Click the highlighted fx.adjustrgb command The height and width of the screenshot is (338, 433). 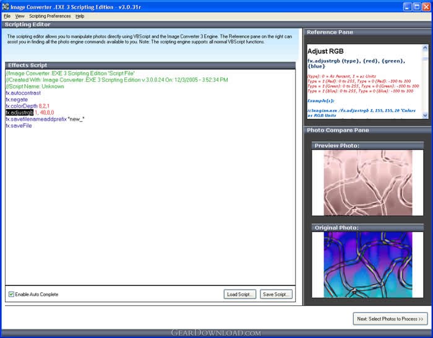coord(20,113)
